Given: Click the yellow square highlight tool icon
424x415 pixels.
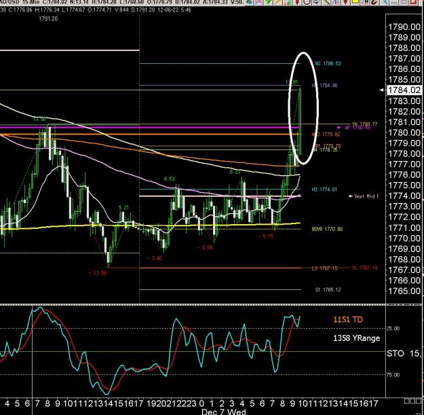Looking at the screenshot, I should (355, 2).
